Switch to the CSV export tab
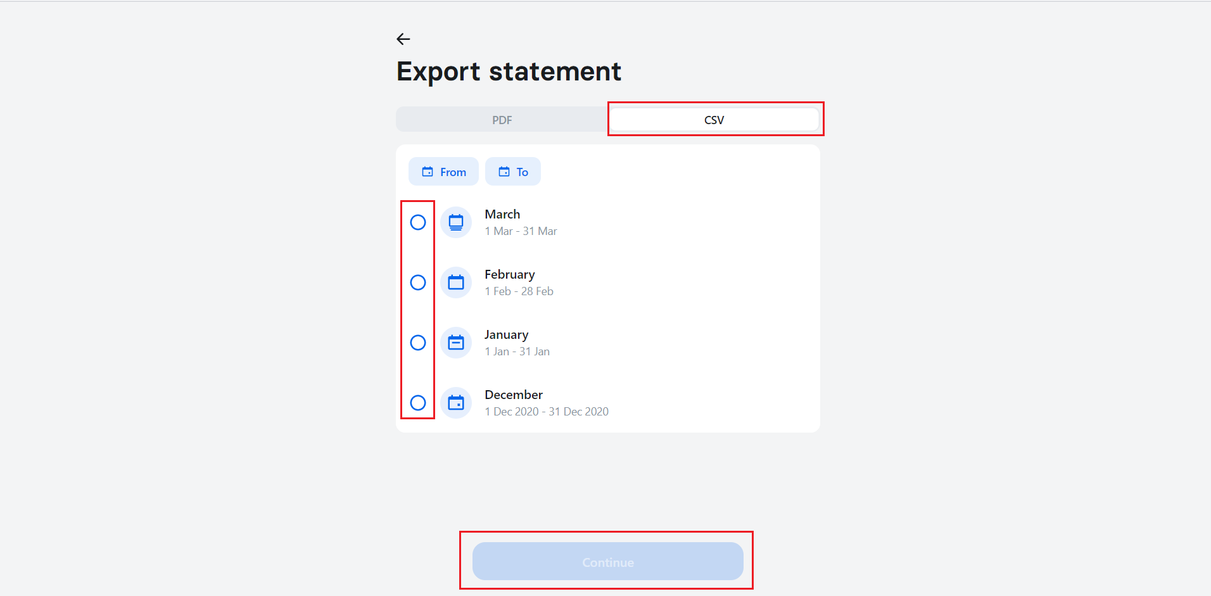The width and height of the screenshot is (1211, 596). coord(714,119)
